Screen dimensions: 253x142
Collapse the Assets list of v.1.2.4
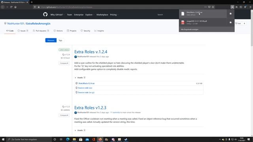pos(80,78)
